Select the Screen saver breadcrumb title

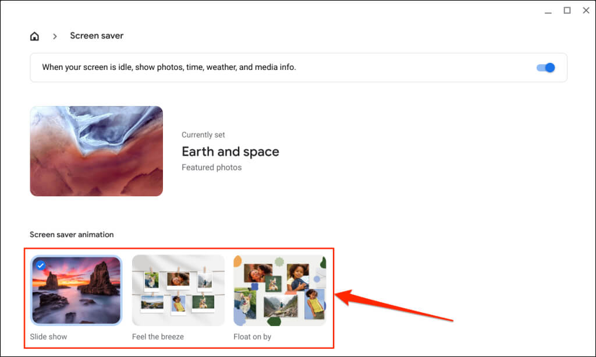97,36
